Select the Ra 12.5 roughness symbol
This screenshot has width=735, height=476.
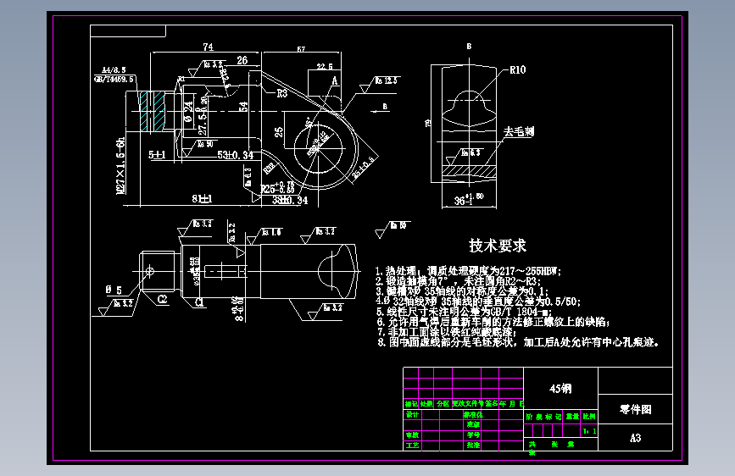(x=381, y=84)
